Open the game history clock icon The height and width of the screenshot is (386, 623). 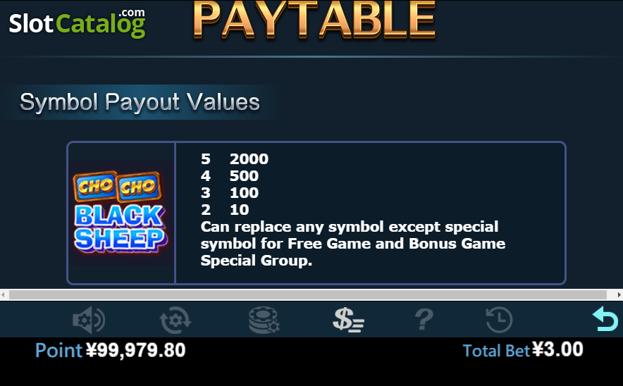tap(500, 320)
